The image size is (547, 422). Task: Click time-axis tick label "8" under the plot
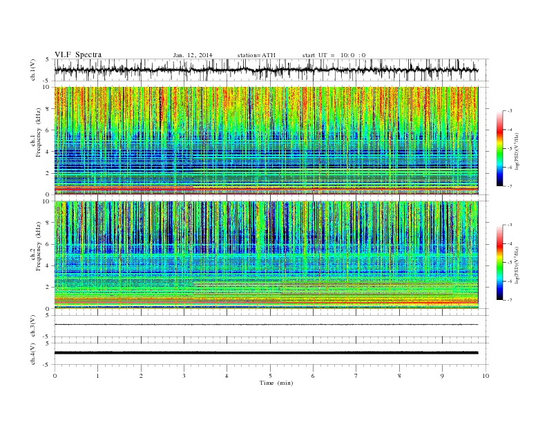pos(399,376)
